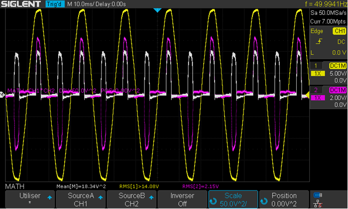
Task: Expand Utiliser with its blue arrow
Action: point(50,198)
